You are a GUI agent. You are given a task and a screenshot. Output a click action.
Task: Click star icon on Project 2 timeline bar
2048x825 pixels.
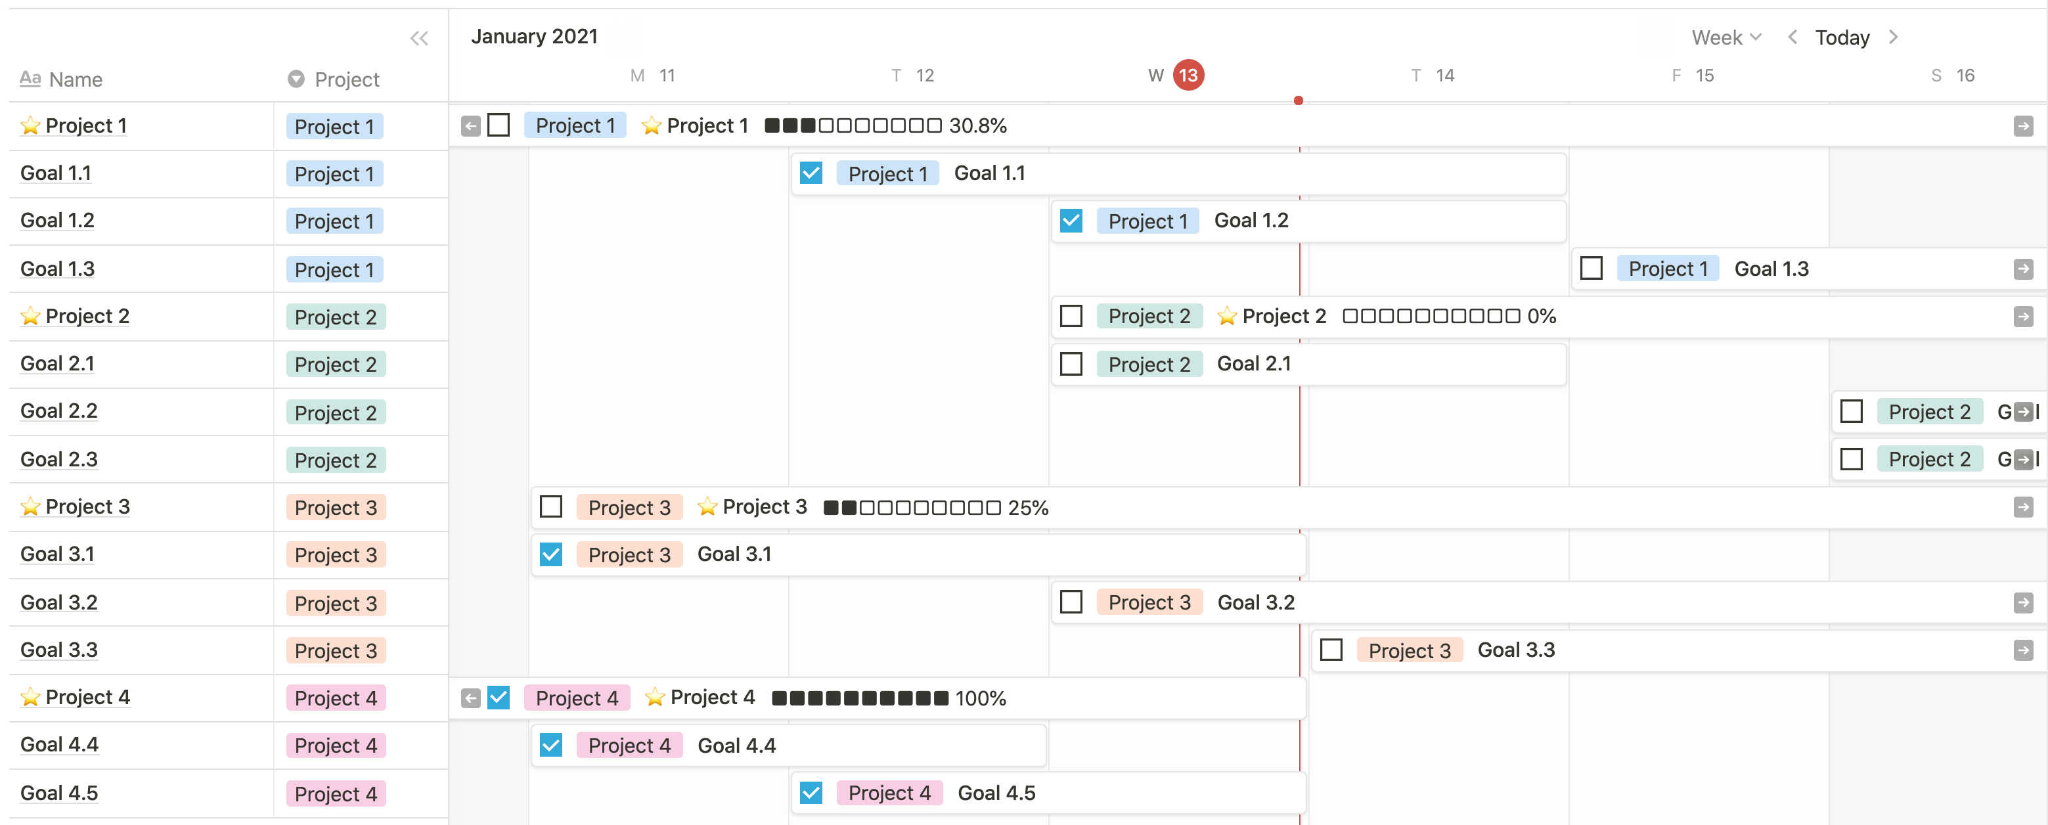coord(1228,317)
